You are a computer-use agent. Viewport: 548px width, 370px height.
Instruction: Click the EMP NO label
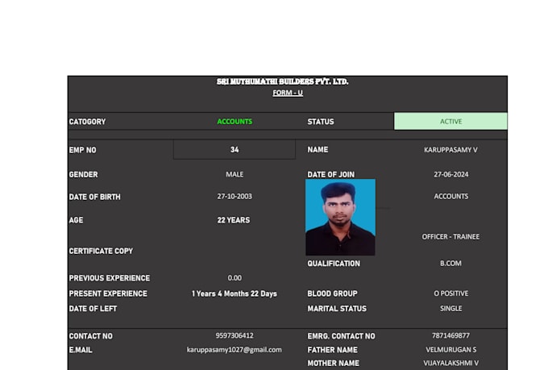[82, 150]
